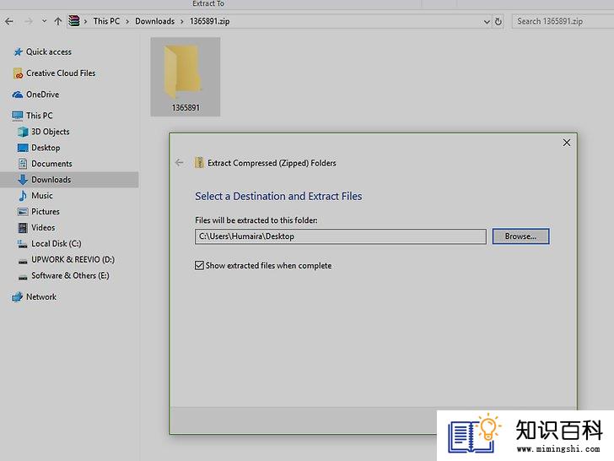Image resolution: width=614 pixels, height=461 pixels.
Task: Click the Music note icon
Action: pos(23,196)
